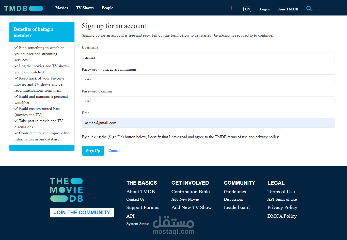This screenshot has height=240, width=347.
Task: Click 'Contribute to, and improve' benefit
Action: (x=42, y=136)
